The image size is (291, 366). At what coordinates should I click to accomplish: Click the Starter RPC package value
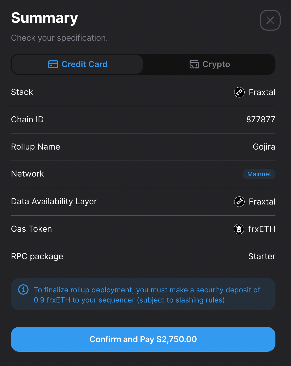[x=262, y=256]
